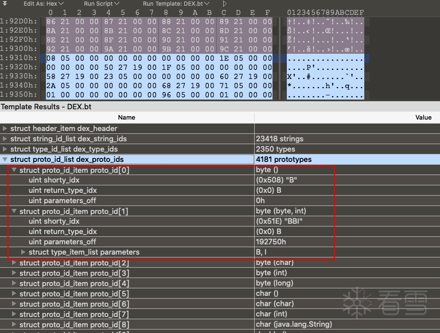440x333 pixels.
Task: Click hex address 1:92D0h
Action: [x=18, y=21]
